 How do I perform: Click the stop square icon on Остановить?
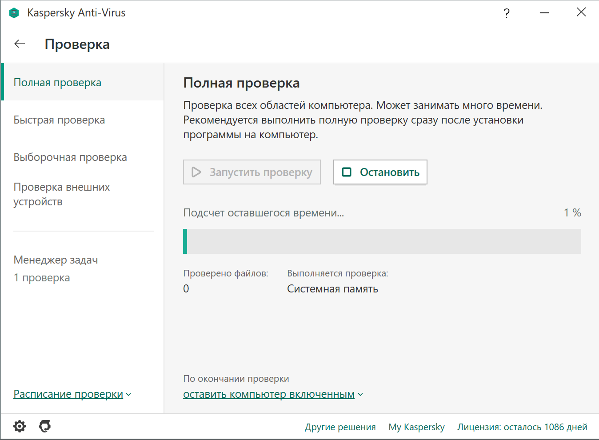[x=347, y=172]
